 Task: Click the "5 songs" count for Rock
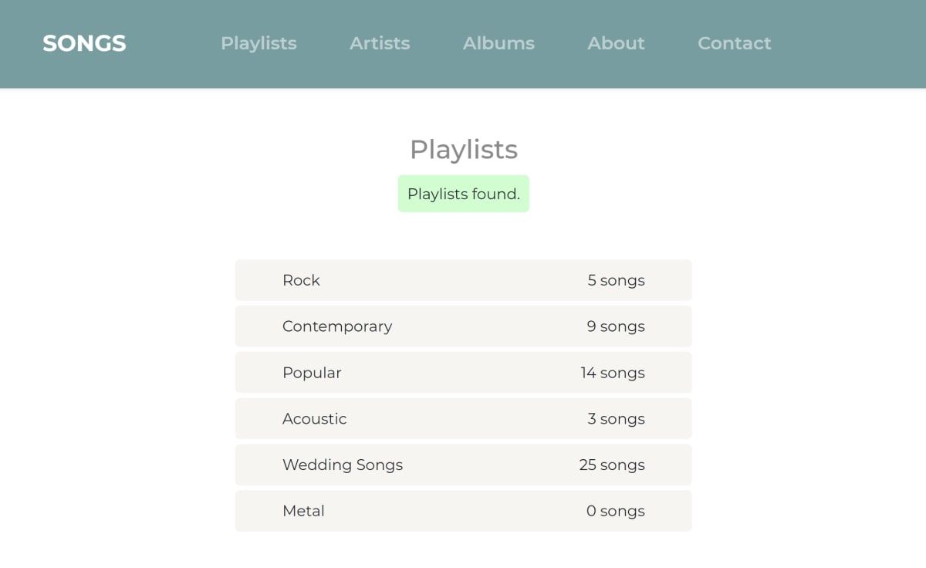(x=616, y=280)
